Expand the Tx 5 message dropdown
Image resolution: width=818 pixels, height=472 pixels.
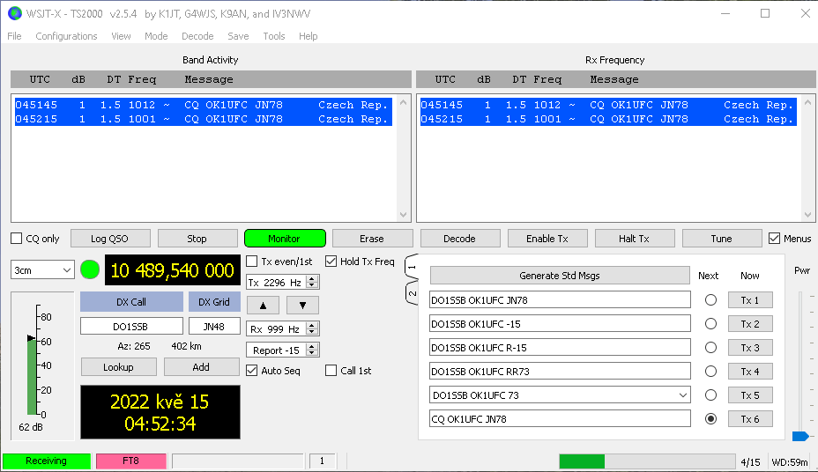point(683,395)
